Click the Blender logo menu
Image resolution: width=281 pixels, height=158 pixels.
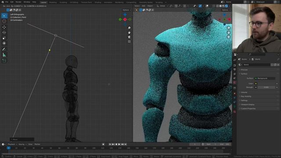[x=2, y=2]
